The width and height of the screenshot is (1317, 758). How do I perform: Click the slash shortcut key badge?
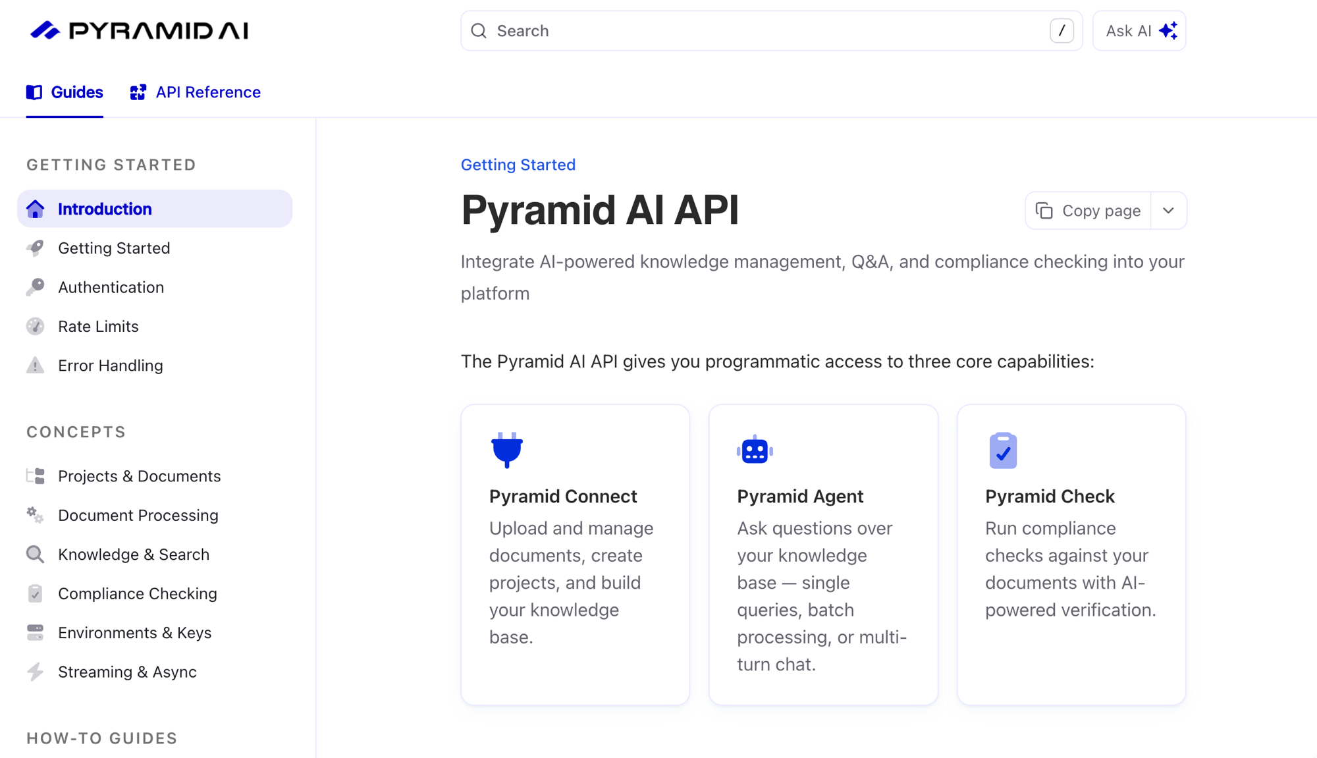tap(1062, 31)
